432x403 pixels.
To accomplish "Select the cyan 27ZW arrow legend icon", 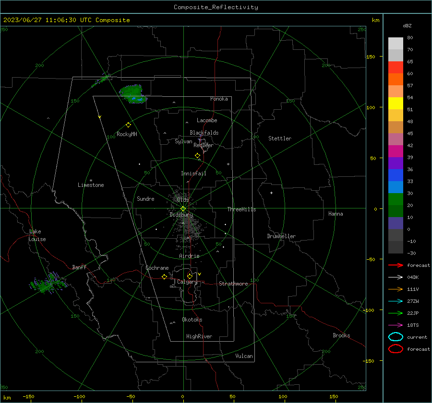I will (x=396, y=301).
